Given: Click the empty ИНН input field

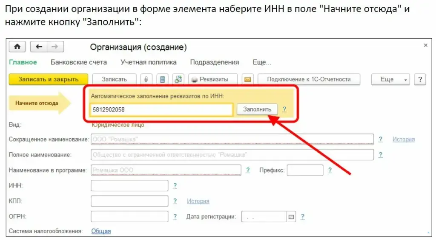Looking at the screenshot, I should pos(129,186).
